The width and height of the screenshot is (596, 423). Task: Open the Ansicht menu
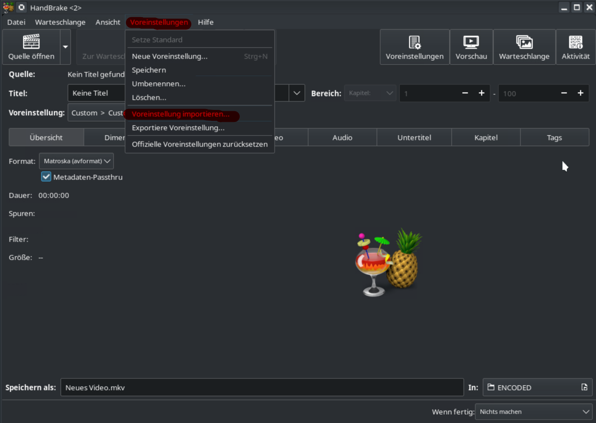click(x=108, y=22)
